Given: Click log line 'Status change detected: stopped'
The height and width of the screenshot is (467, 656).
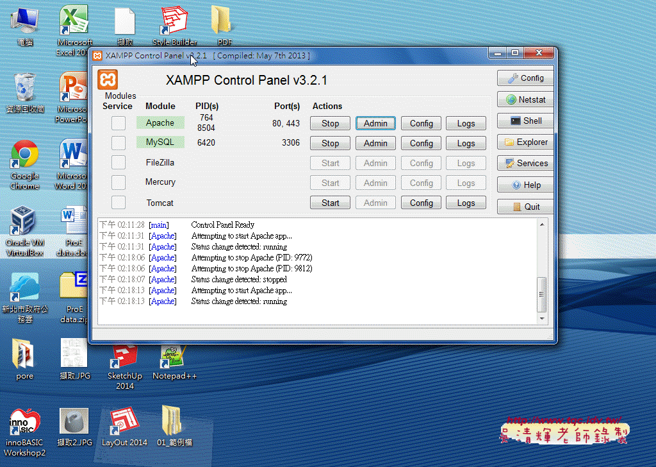Looking at the screenshot, I should 240,279.
